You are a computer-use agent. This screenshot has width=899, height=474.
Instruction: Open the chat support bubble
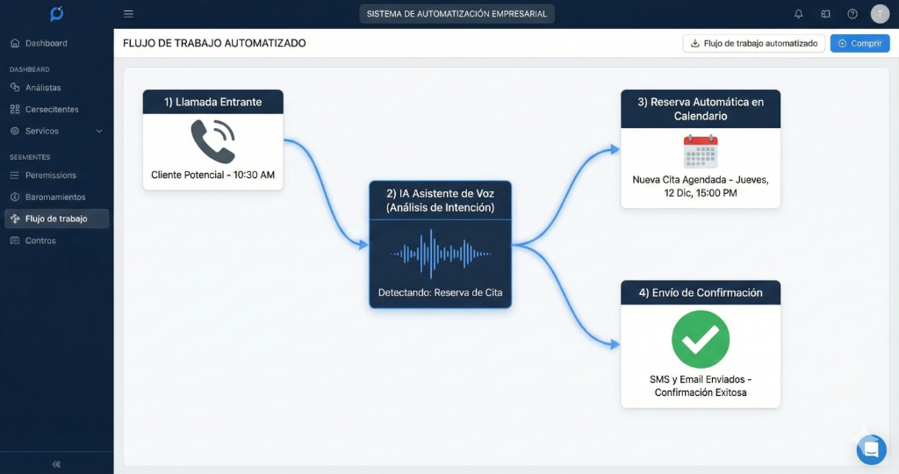click(871, 449)
